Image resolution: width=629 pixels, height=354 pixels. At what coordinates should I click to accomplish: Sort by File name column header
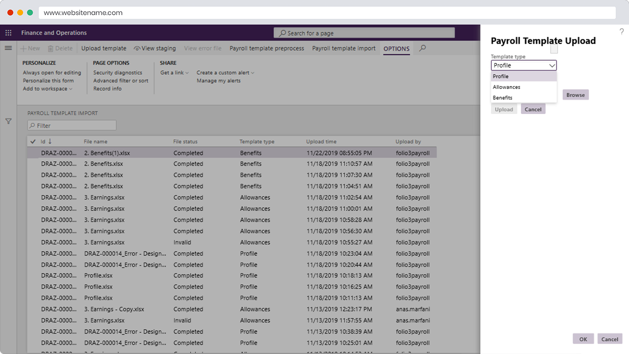(95, 142)
